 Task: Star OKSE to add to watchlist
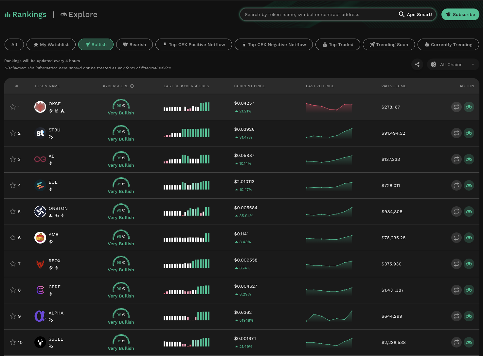pos(13,107)
